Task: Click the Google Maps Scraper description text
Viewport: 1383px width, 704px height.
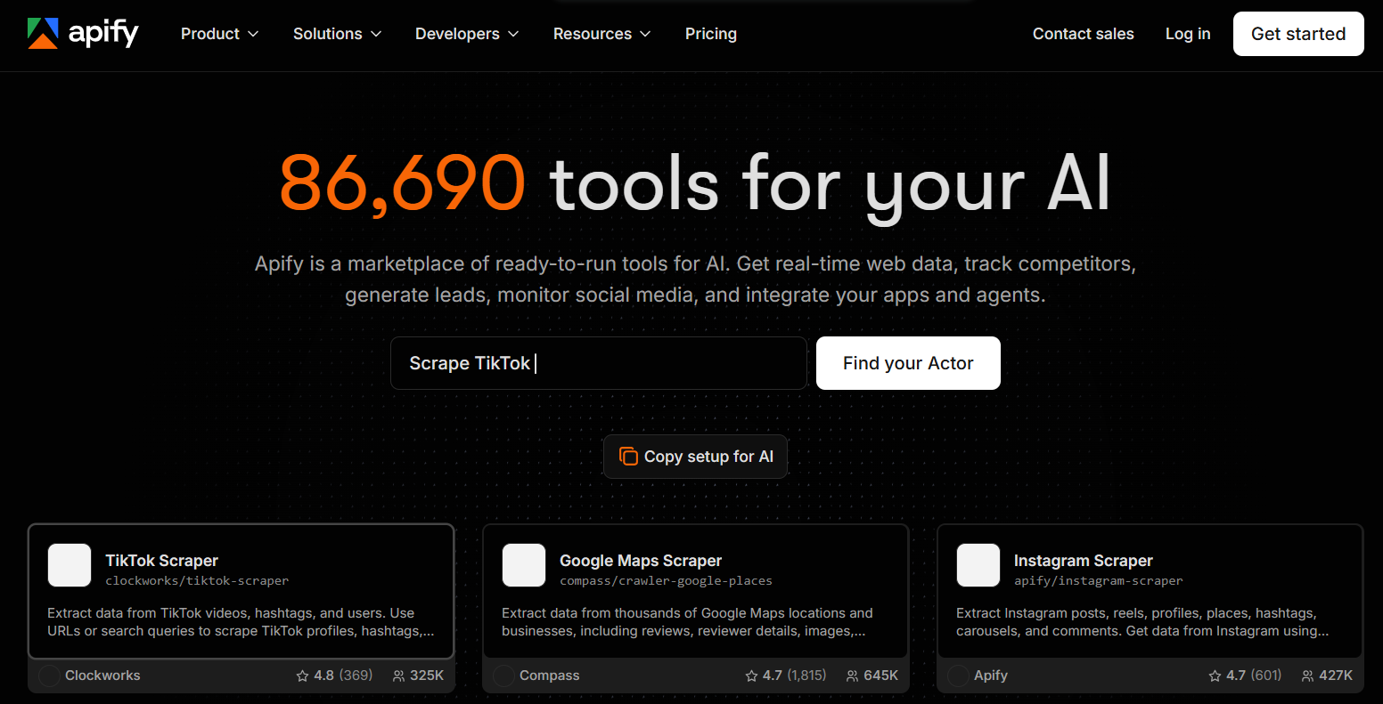Action: point(687,622)
